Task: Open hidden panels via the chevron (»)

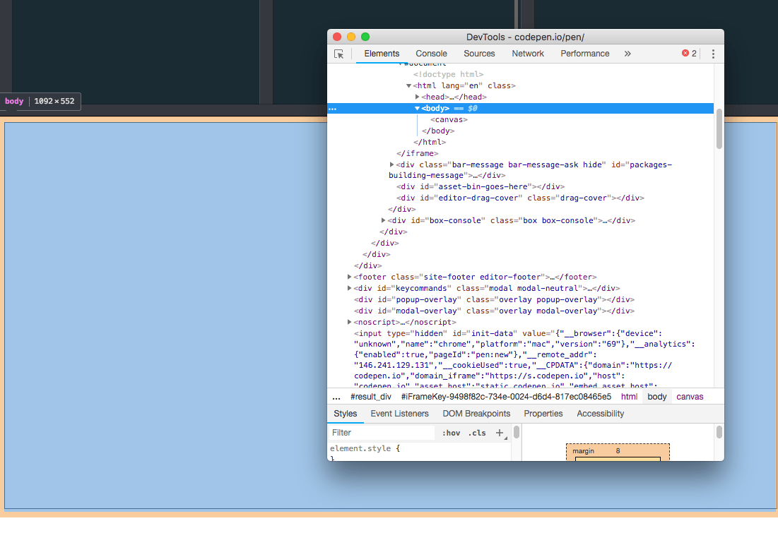Action: (627, 53)
